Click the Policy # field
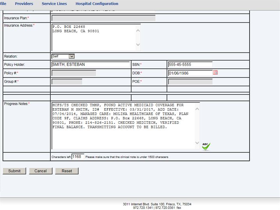The image size is (280, 210). tap(74, 73)
